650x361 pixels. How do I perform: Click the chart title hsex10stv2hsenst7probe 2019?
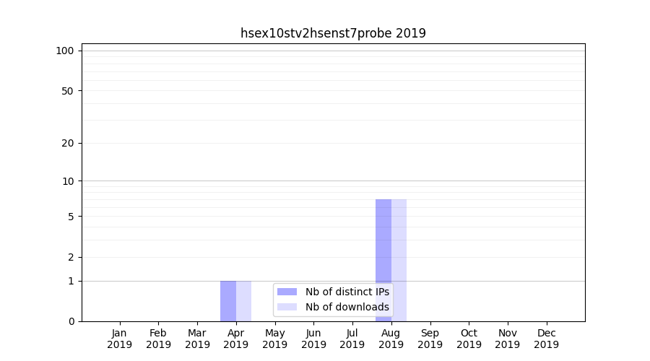click(x=333, y=33)
